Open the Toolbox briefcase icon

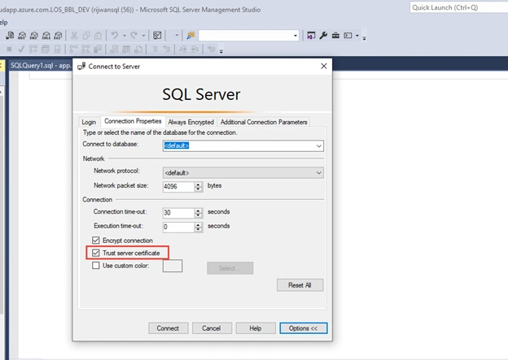[335, 35]
